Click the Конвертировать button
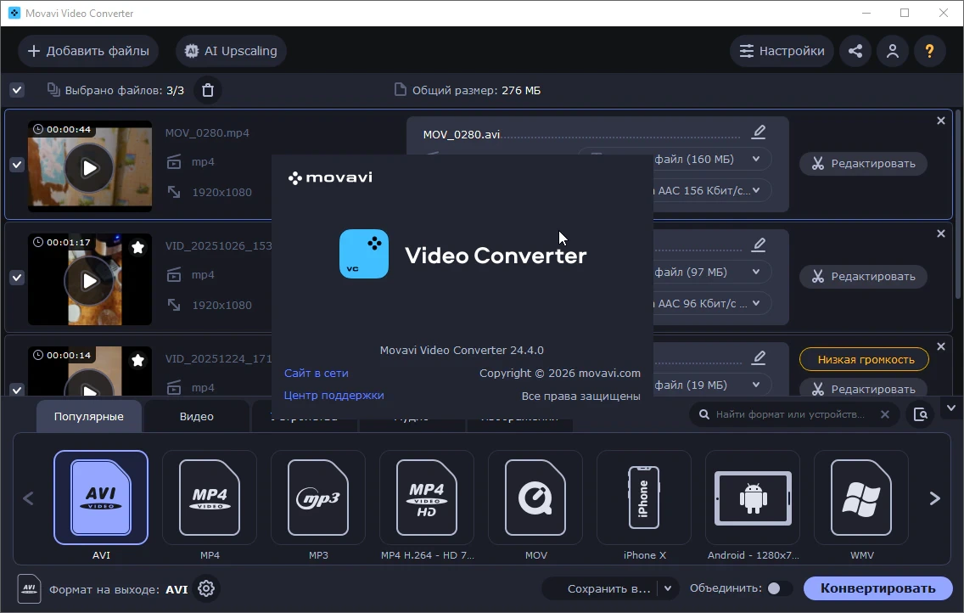Viewport: 964px width, 613px height. (878, 588)
